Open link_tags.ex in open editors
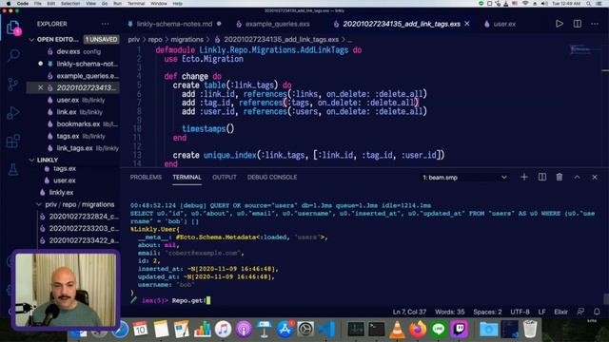This screenshot has width=609, height=342. coord(73,148)
